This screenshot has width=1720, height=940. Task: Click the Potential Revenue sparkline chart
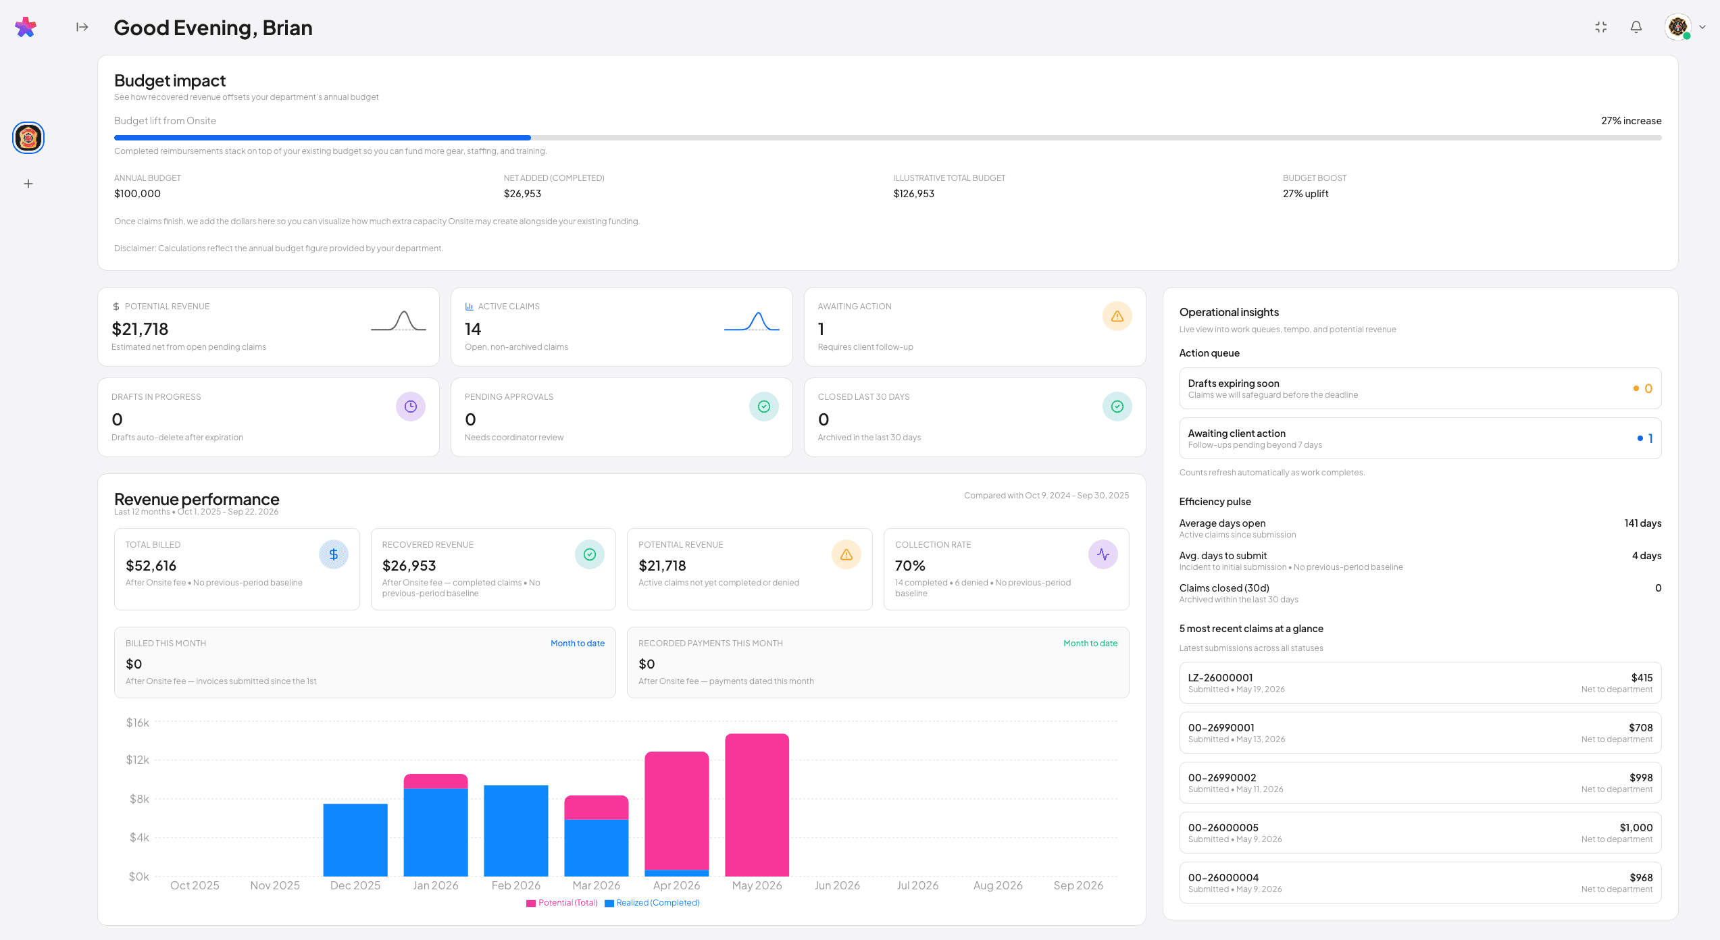coord(399,321)
